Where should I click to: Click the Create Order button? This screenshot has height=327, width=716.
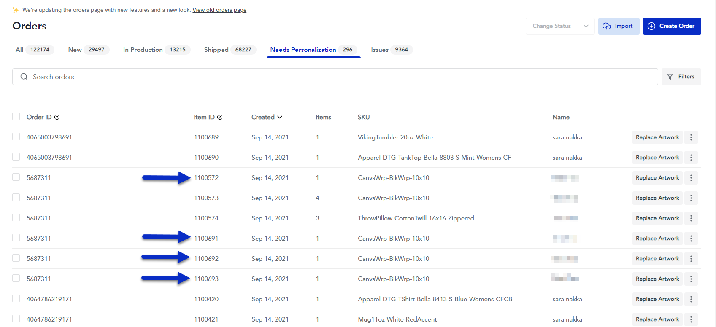click(x=672, y=26)
